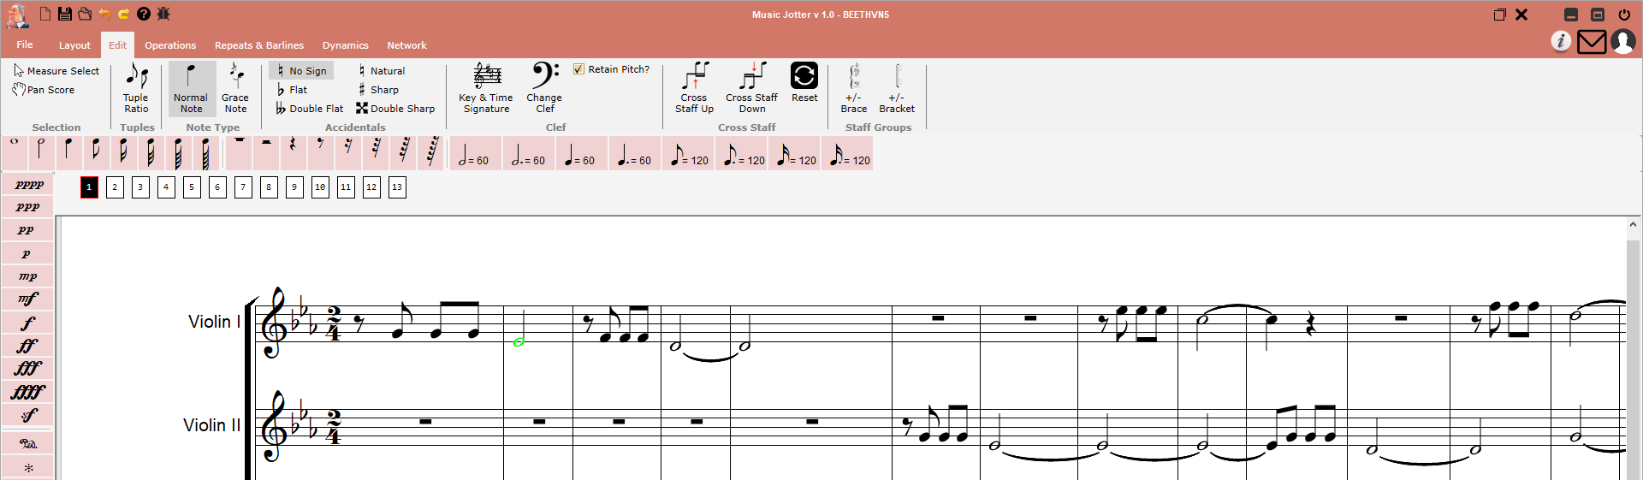
Task: Select the quarter note duration in the note palette
Action: (x=68, y=153)
